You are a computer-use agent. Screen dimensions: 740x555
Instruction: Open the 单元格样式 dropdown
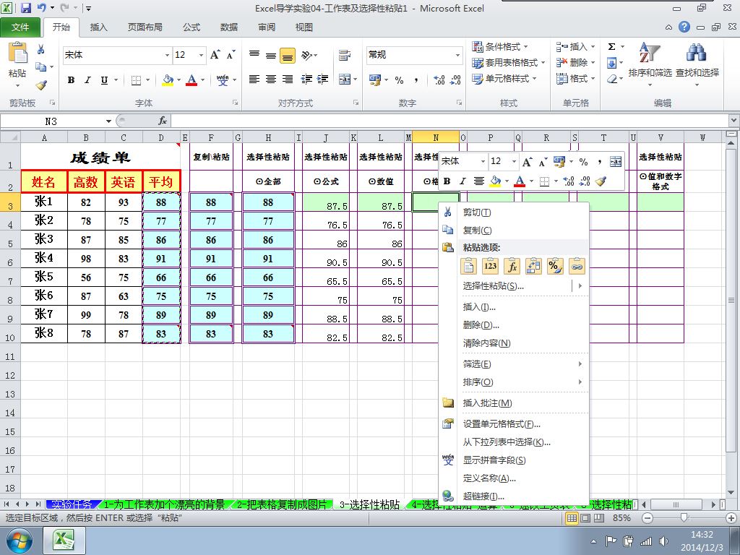pos(504,79)
